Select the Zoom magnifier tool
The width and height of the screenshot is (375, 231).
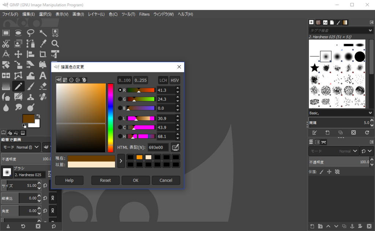(55, 44)
